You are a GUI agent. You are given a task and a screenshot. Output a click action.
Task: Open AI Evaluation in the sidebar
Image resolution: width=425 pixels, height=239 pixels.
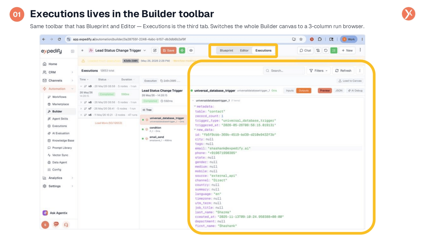(61, 133)
